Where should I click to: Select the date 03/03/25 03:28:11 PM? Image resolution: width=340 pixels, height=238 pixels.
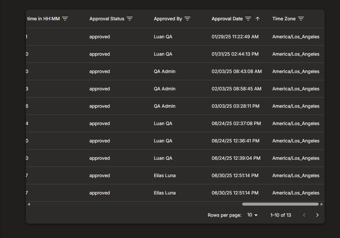pyautogui.click(x=236, y=106)
